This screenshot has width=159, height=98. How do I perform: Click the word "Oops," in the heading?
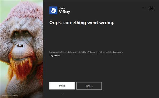(x=56, y=23)
